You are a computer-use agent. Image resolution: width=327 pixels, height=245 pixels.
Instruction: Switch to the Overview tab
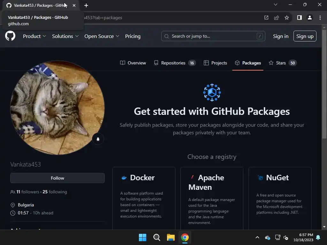[x=133, y=63]
